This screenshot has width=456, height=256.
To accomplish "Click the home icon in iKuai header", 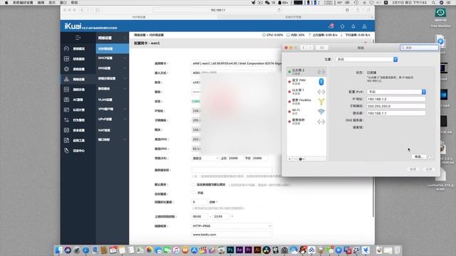I will click(x=342, y=26).
